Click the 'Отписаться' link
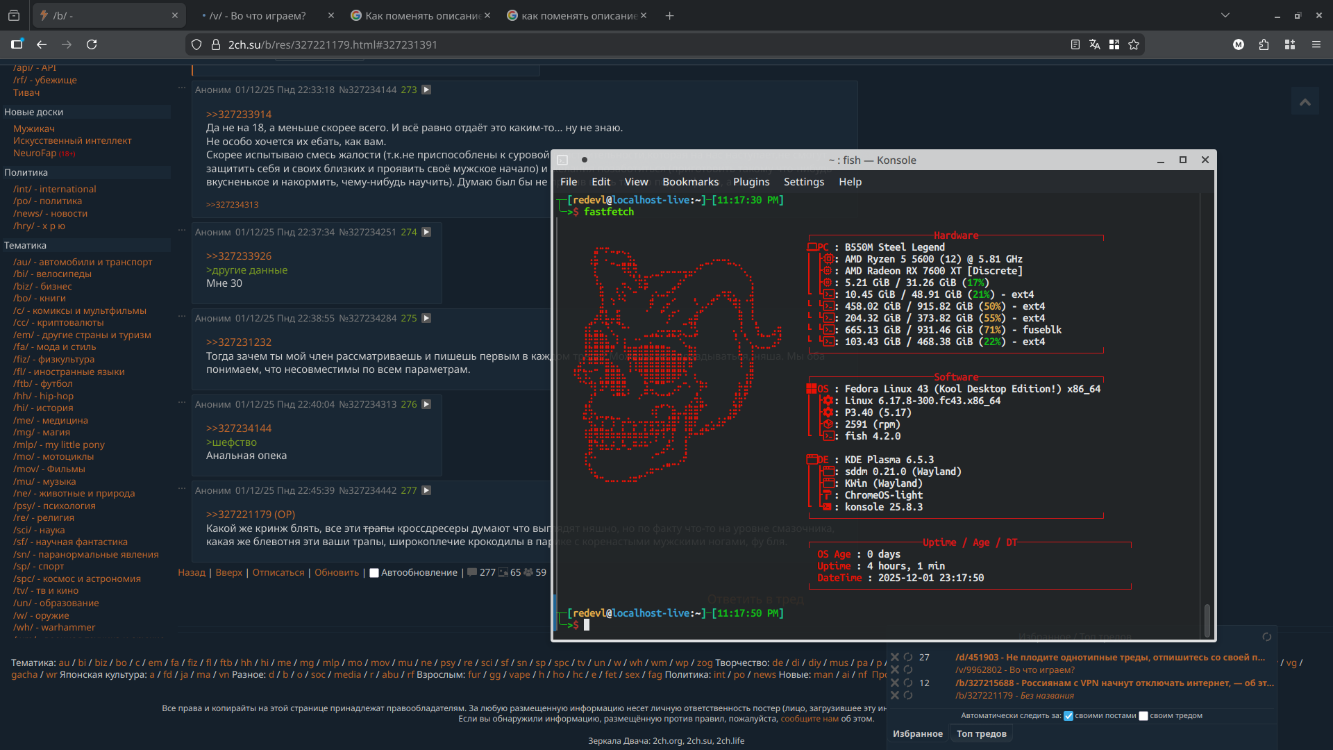This screenshot has width=1333, height=750. pos(278,573)
